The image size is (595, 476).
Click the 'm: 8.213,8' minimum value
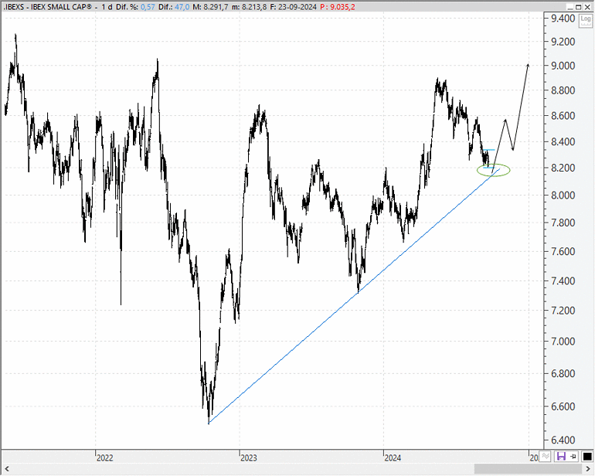point(249,7)
